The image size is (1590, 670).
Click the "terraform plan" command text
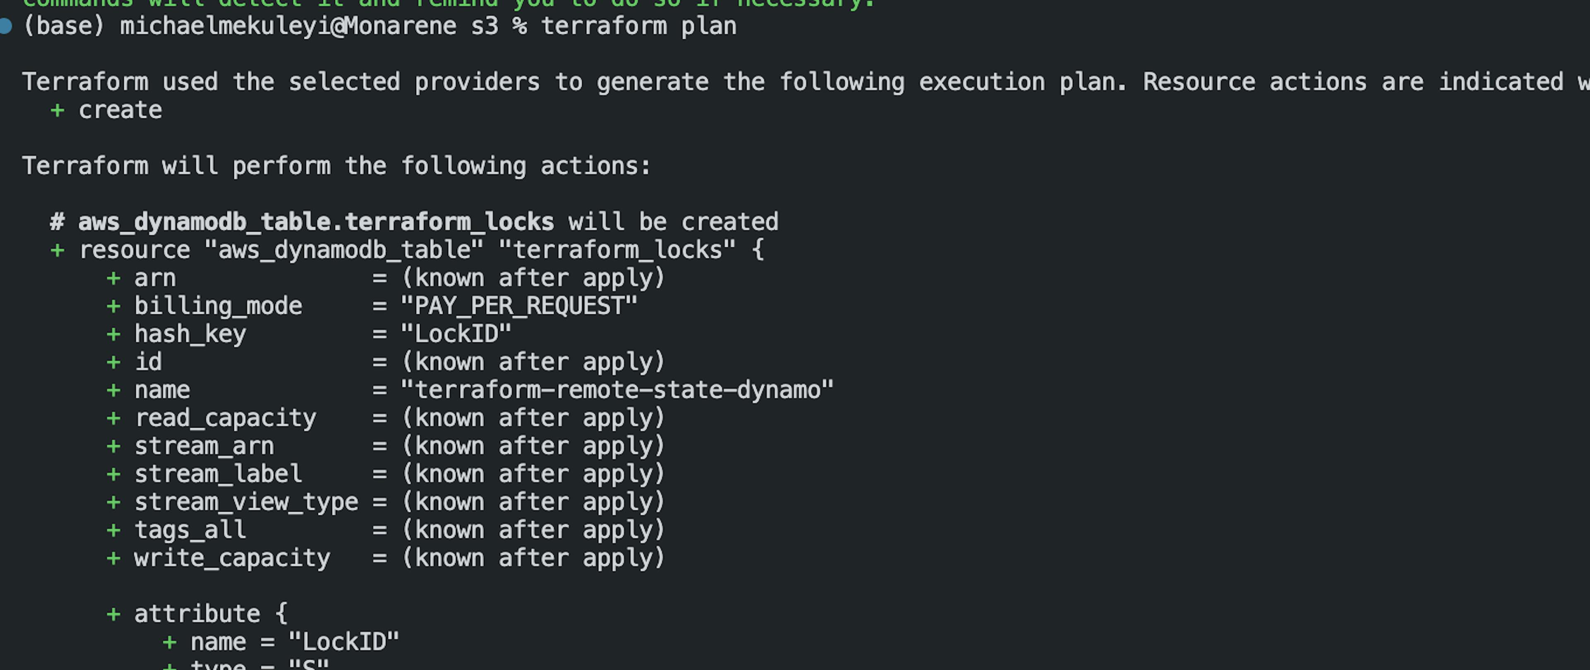[638, 26]
